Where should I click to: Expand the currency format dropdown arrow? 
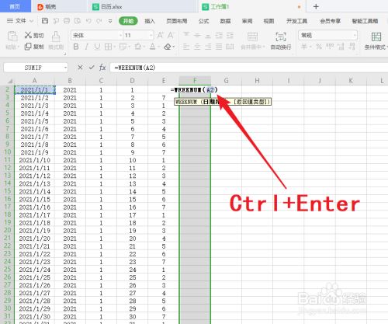coord(310,47)
